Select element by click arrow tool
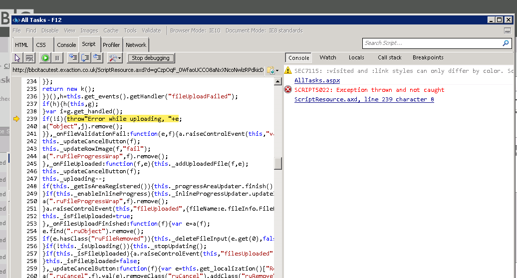Screen dimensions: 517x278 [x=17, y=58]
